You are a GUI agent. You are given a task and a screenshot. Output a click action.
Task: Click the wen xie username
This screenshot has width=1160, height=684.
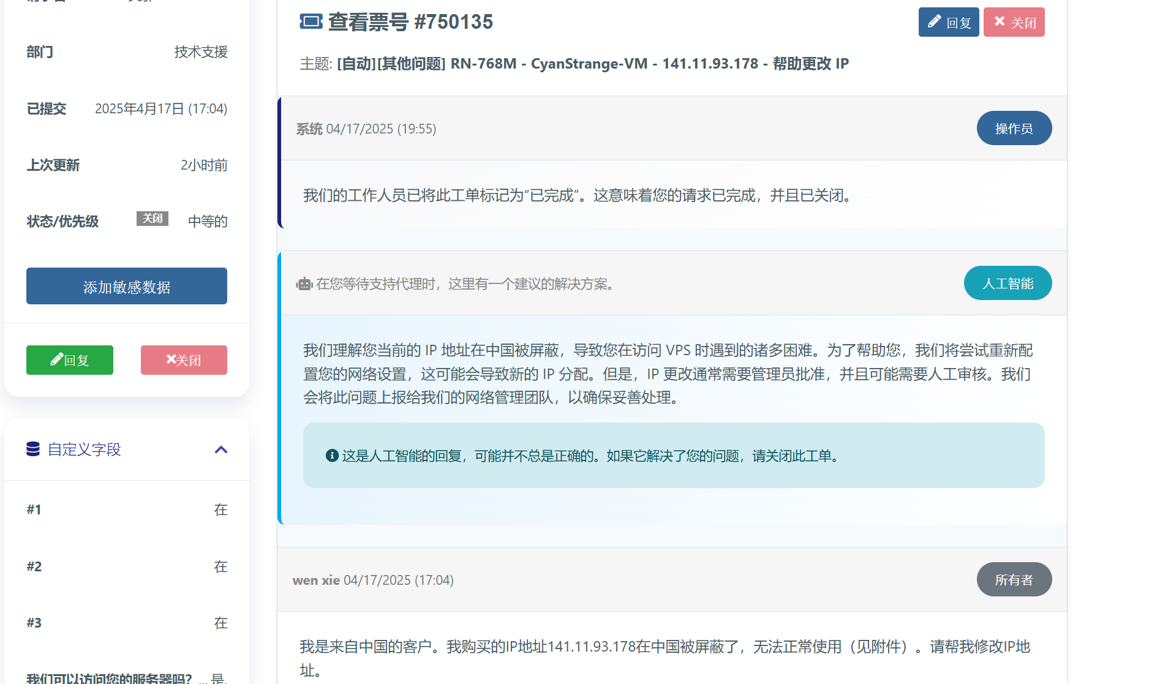pyautogui.click(x=315, y=580)
